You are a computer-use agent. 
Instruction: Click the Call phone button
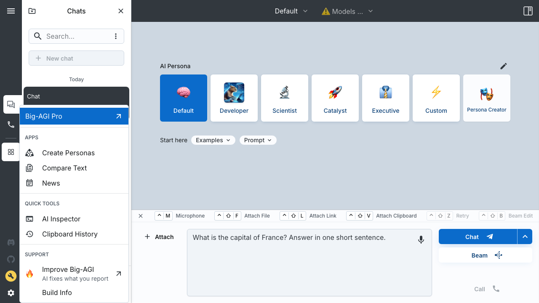(487, 289)
